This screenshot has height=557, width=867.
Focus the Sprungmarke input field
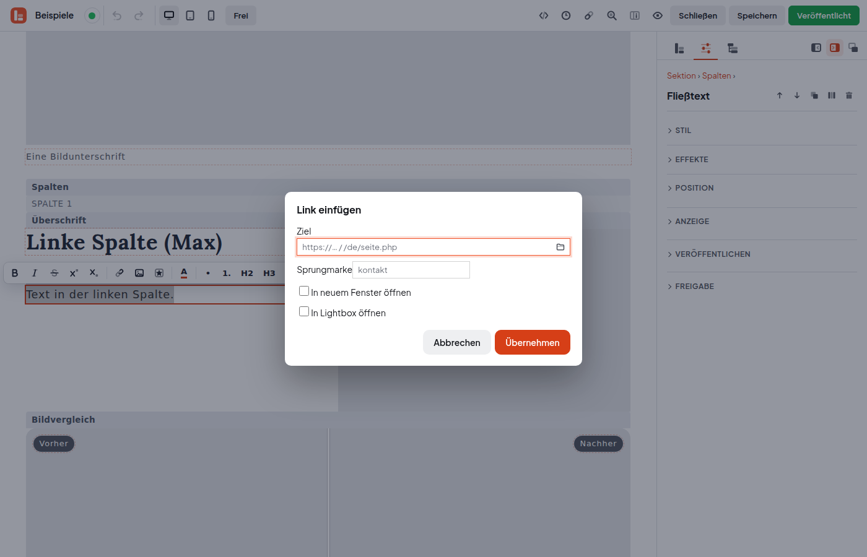click(411, 270)
